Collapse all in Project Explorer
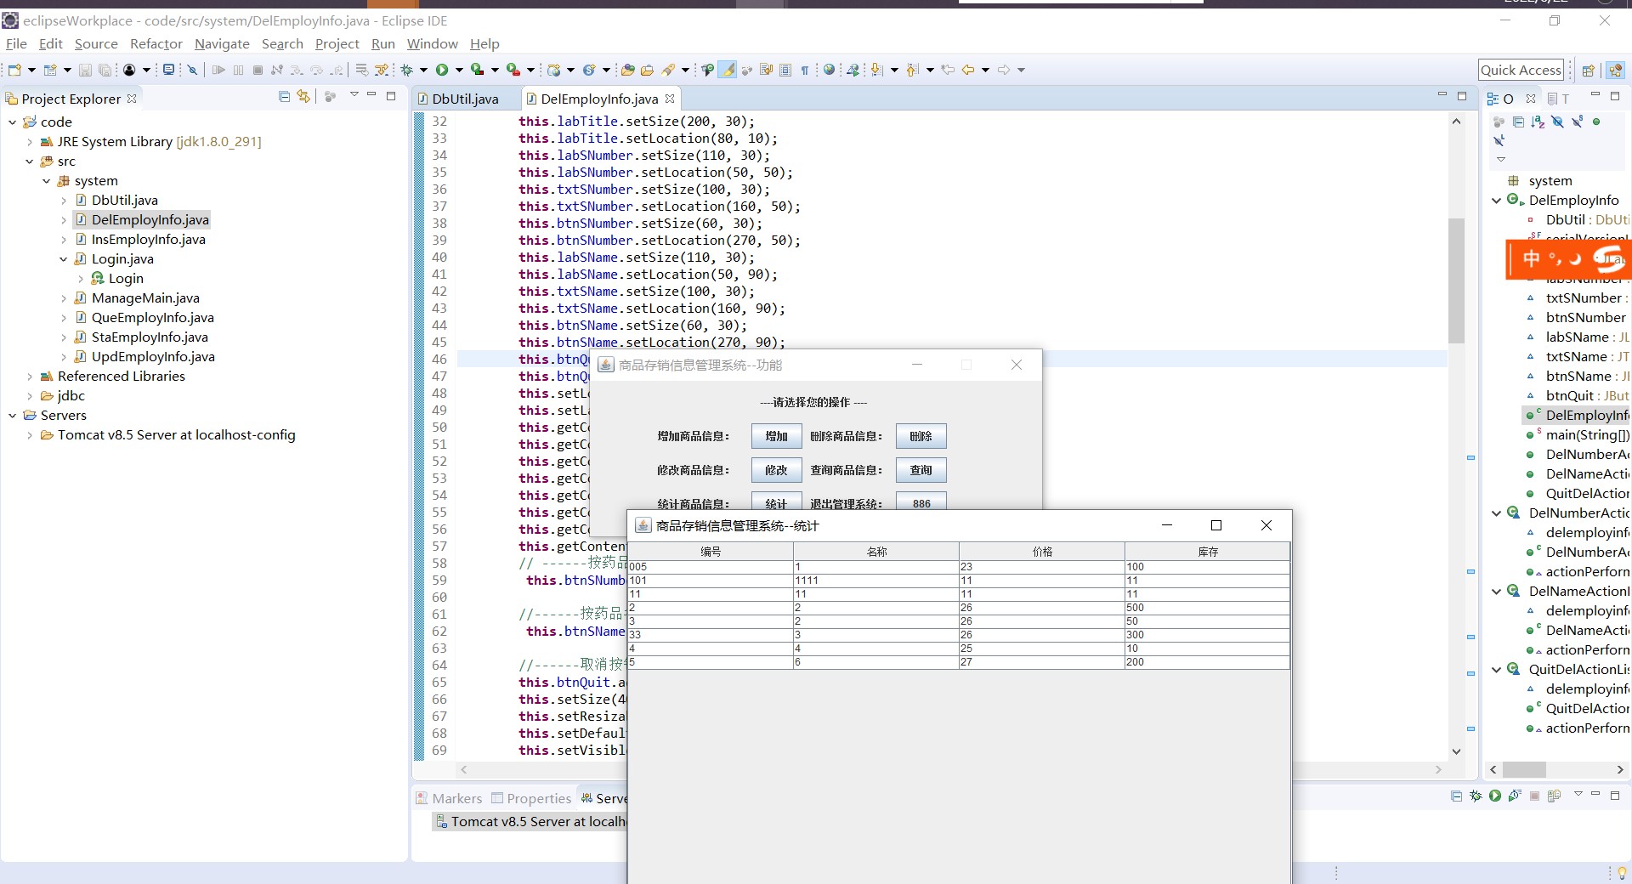This screenshot has height=884, width=1632. [285, 97]
